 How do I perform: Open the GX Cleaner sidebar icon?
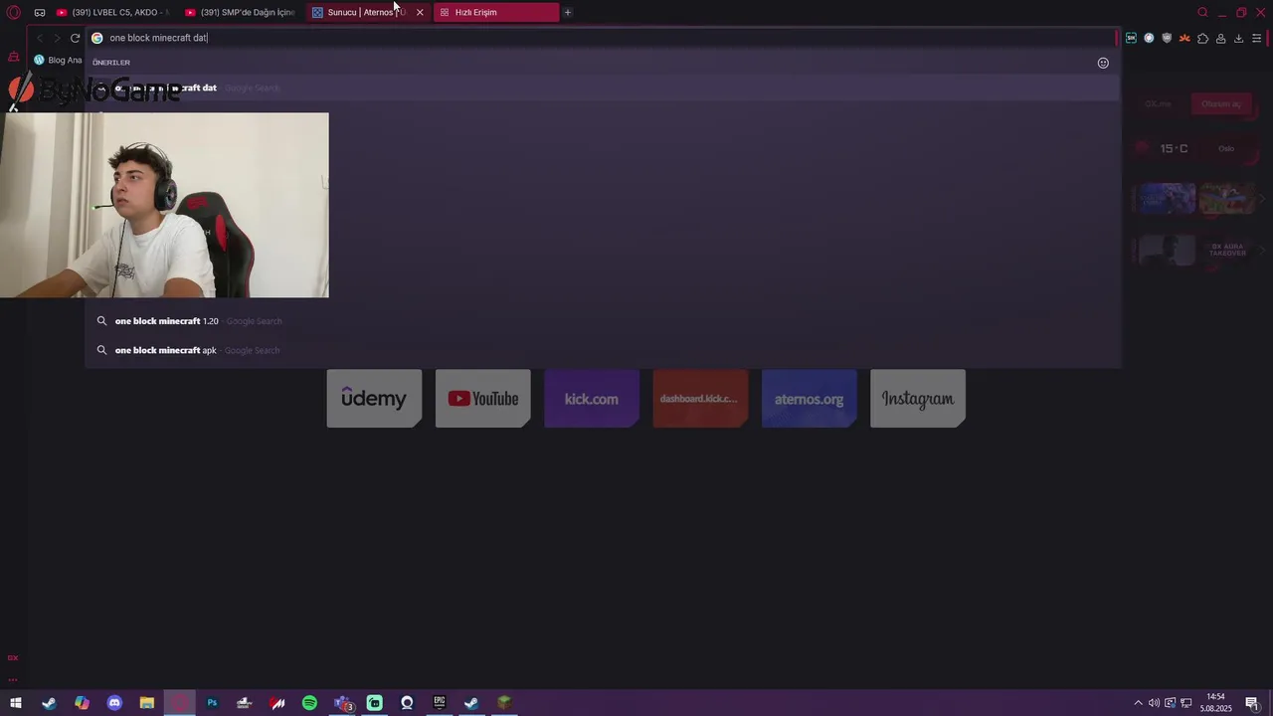(x=13, y=58)
